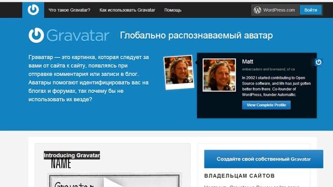Screen dimensions: 333x187
Task: Click the "ВЛАДЕЛЬЦАМ САЙТОВ" heading
Action: point(239,176)
